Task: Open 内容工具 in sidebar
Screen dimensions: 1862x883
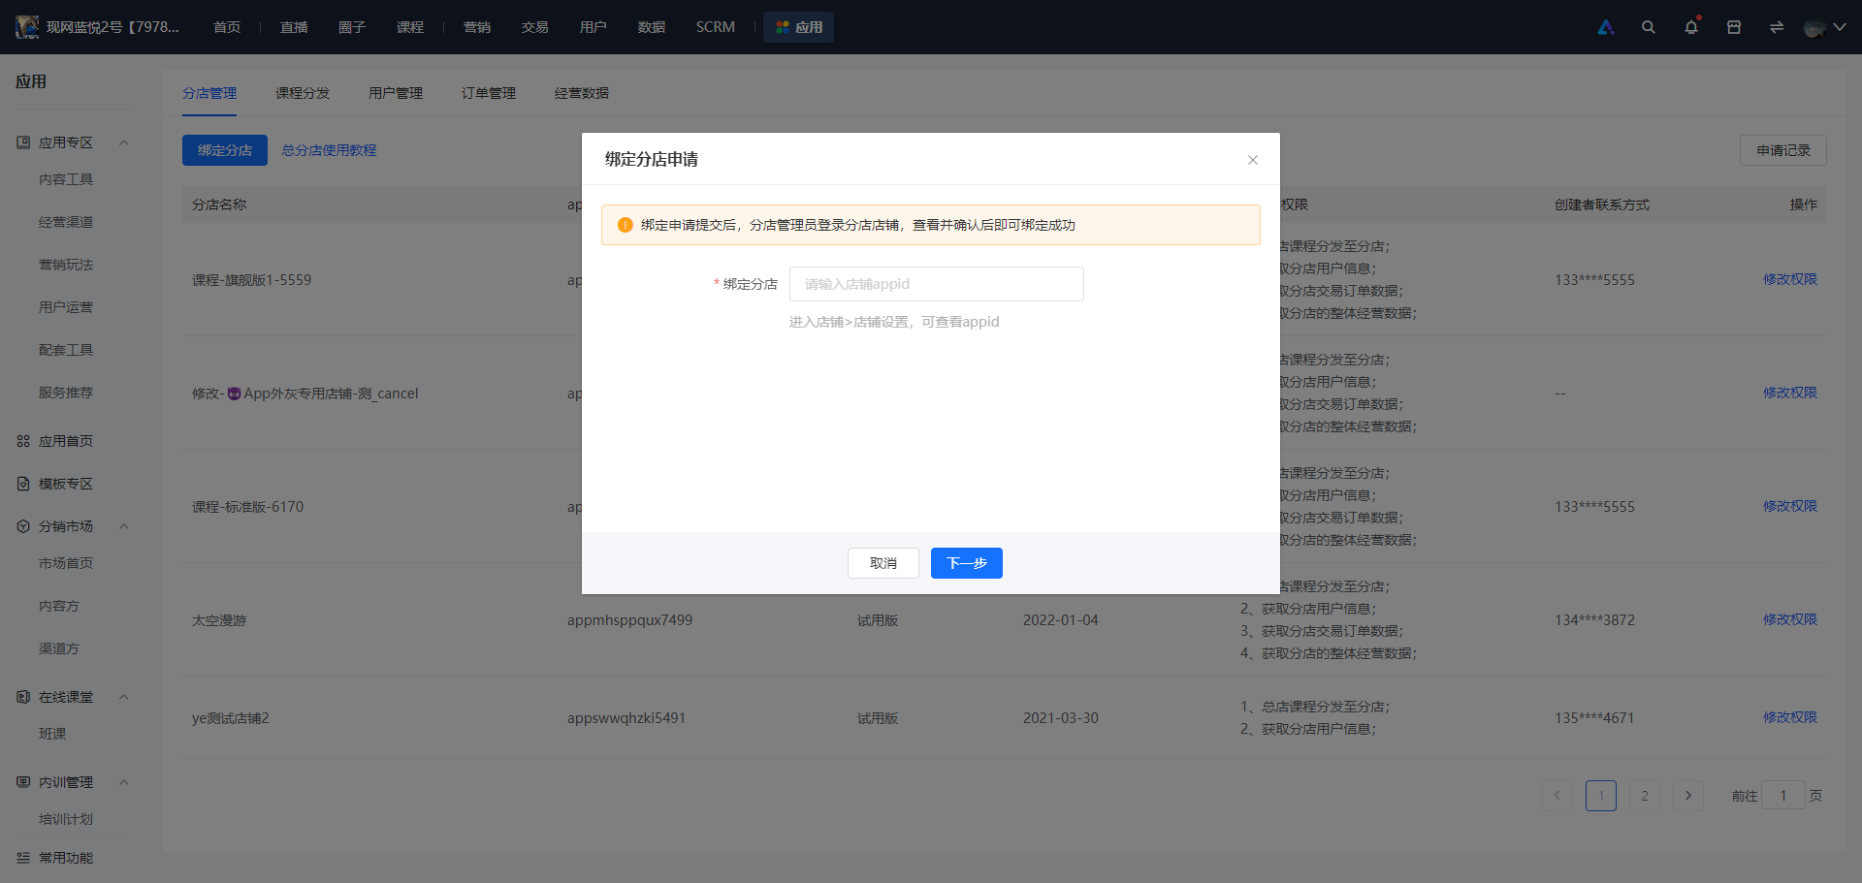Action: (x=66, y=179)
